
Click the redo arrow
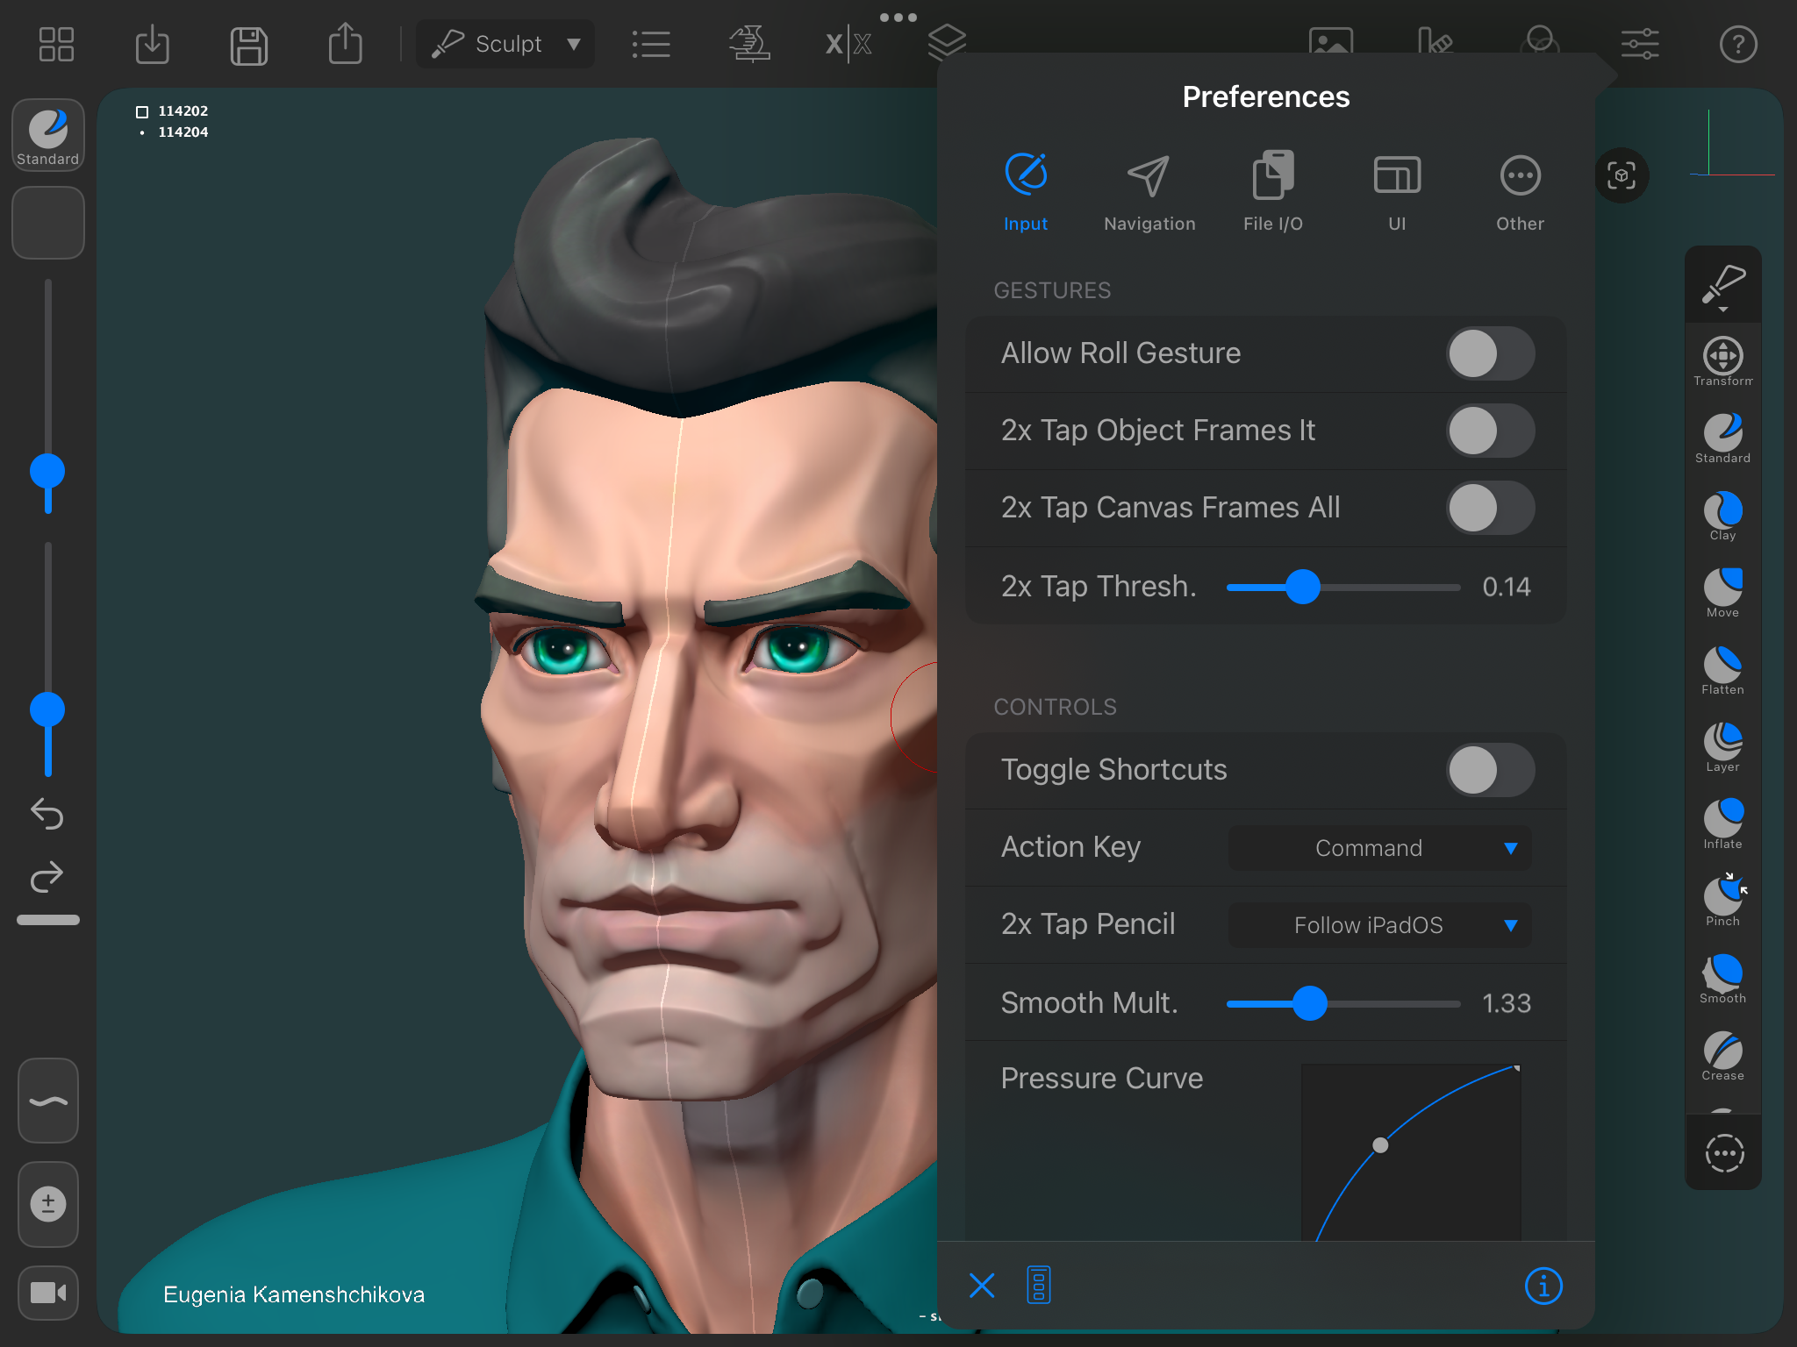[x=47, y=875]
